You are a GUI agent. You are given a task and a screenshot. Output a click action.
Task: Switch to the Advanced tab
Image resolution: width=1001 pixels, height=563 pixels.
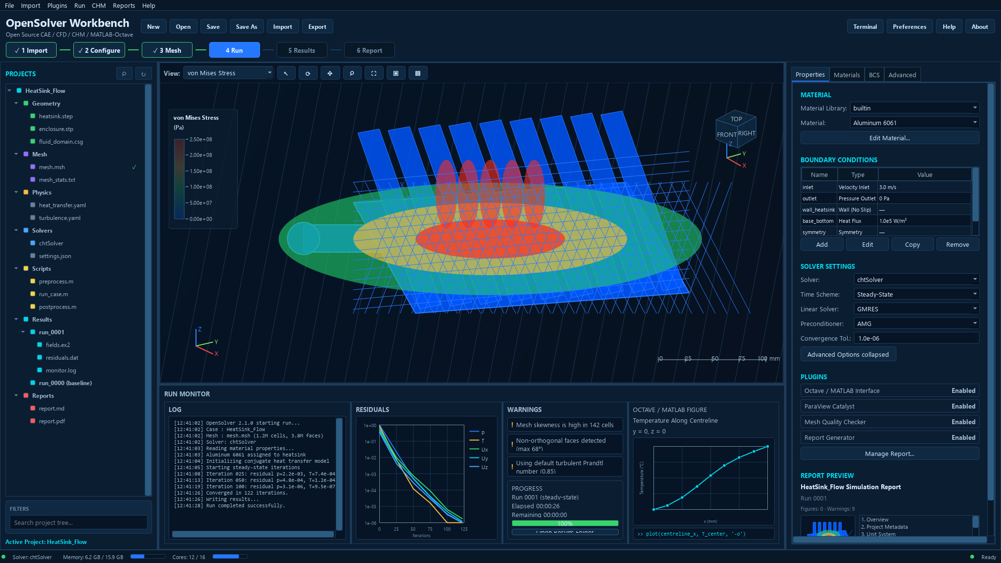click(902, 75)
